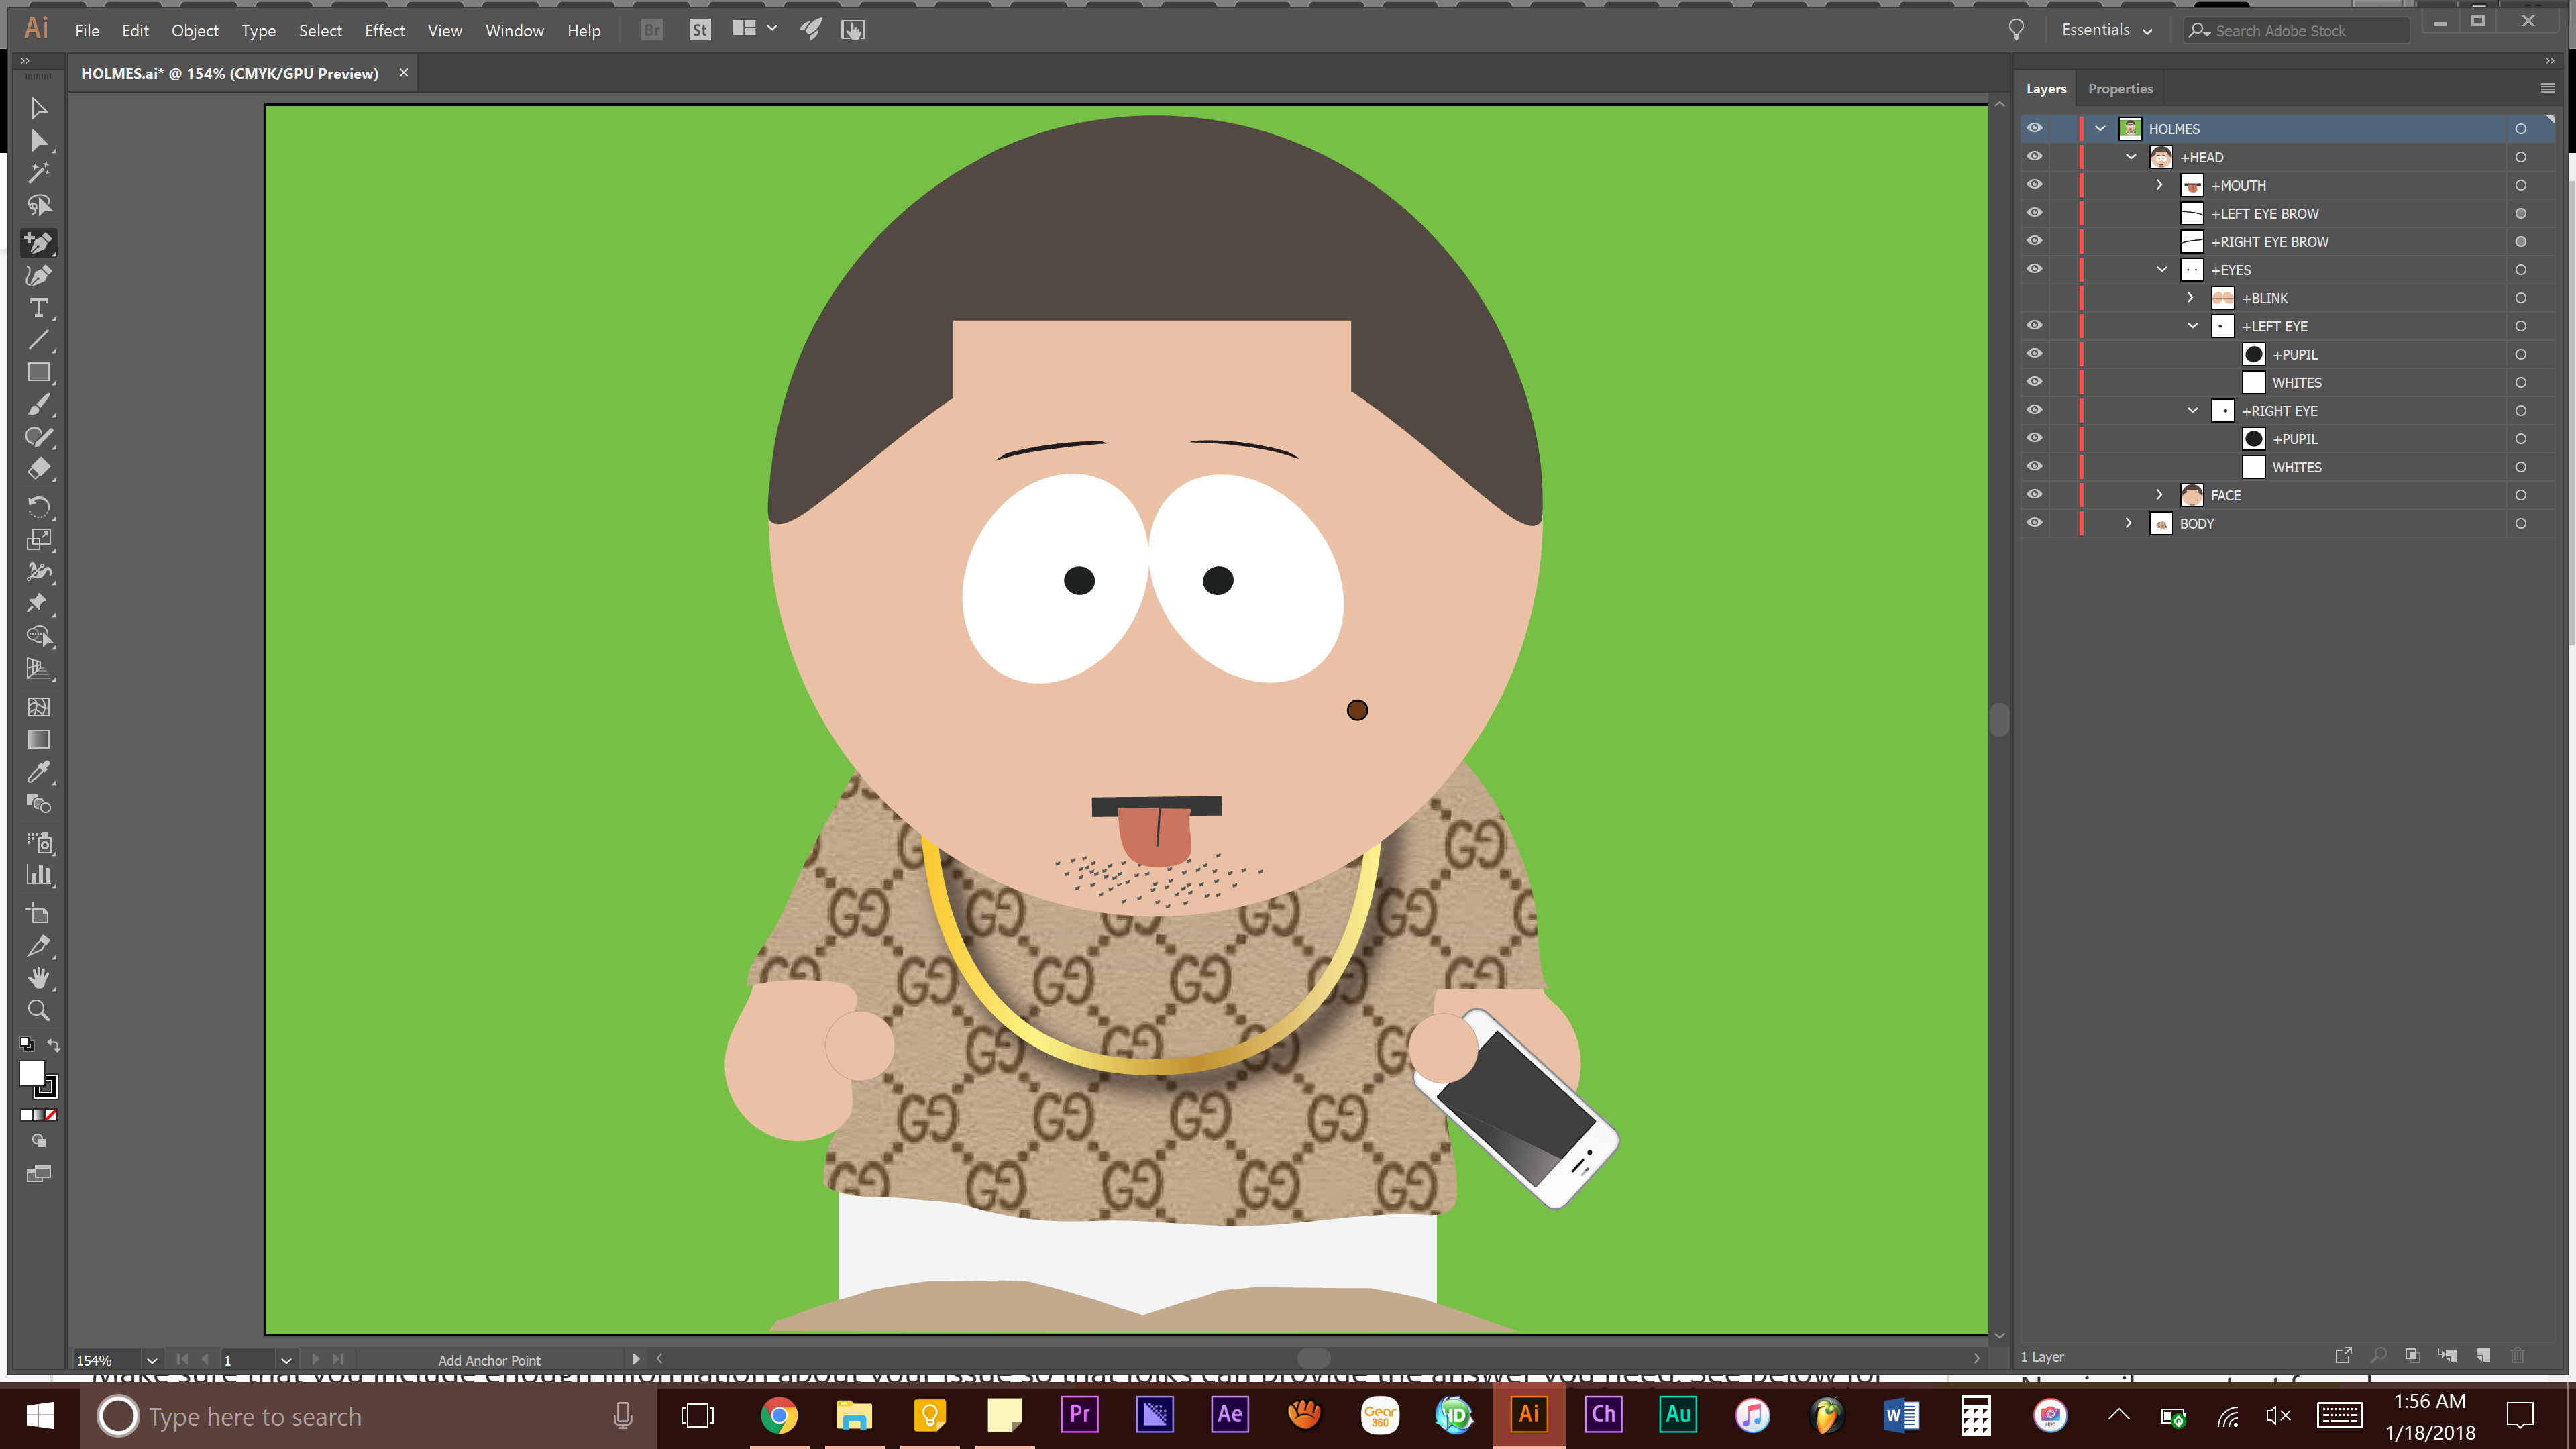Open the Effect menu
This screenshot has width=2576, height=1449.
384,30
